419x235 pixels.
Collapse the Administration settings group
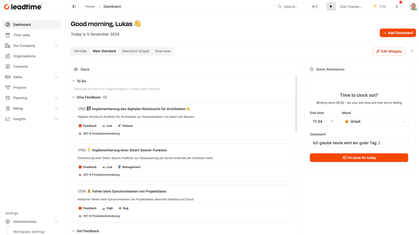(x=56, y=222)
